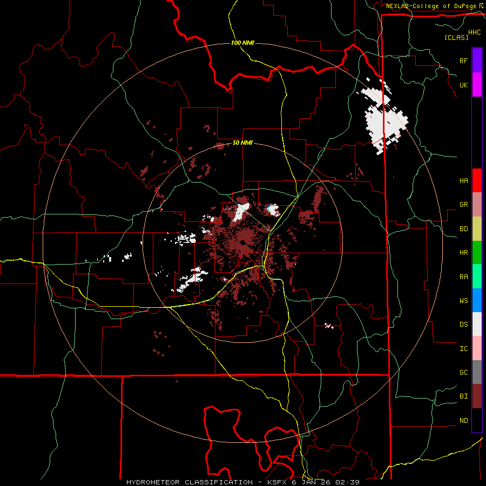This screenshot has height=486, width=486.
Task: Pick the RA aqua-green legend swatch
Action: 477,276
